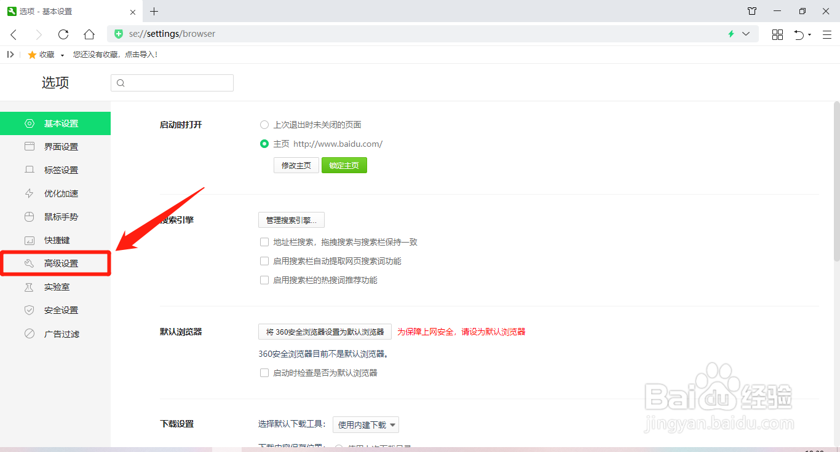Screen dimensions: 840x452
Task: Click 将360安全浏览器设置为默认浏览器 button
Action: pyautogui.click(x=325, y=332)
